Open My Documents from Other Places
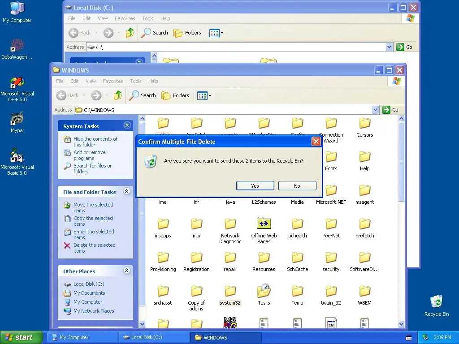 coord(89,293)
